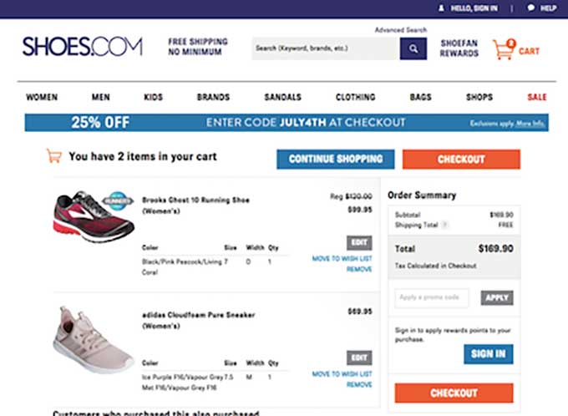The image size is (568, 416).
Task: Click the Shoes.com logo
Action: click(x=83, y=47)
